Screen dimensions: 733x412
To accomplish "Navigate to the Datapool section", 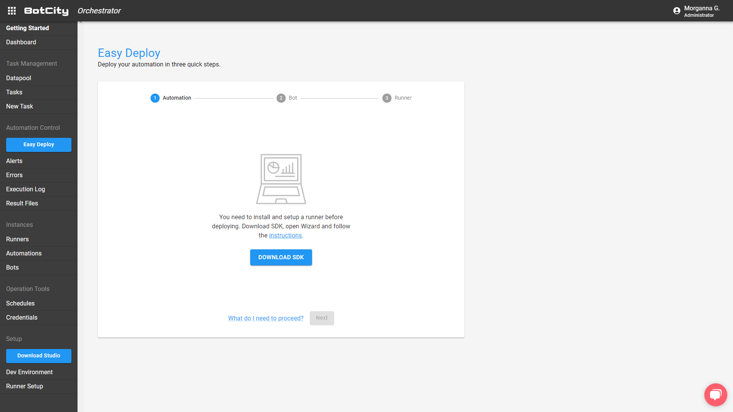I will point(18,78).
